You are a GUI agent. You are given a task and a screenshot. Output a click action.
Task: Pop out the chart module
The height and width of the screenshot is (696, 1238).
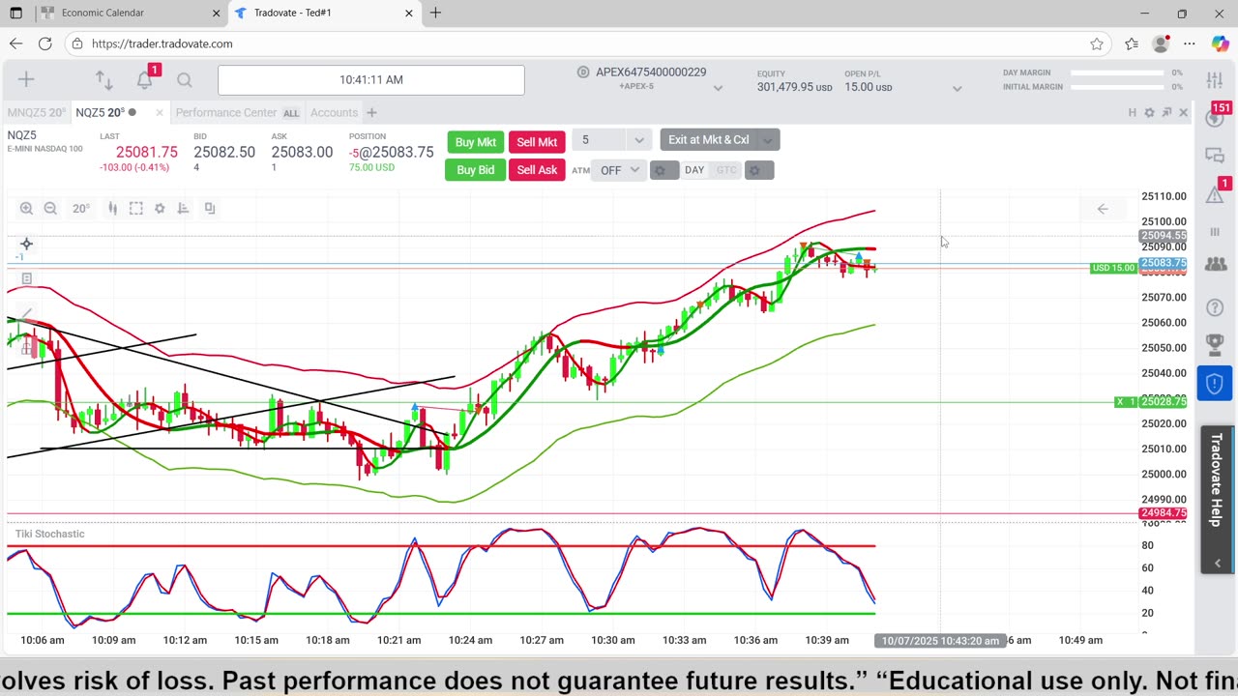(x=1166, y=113)
